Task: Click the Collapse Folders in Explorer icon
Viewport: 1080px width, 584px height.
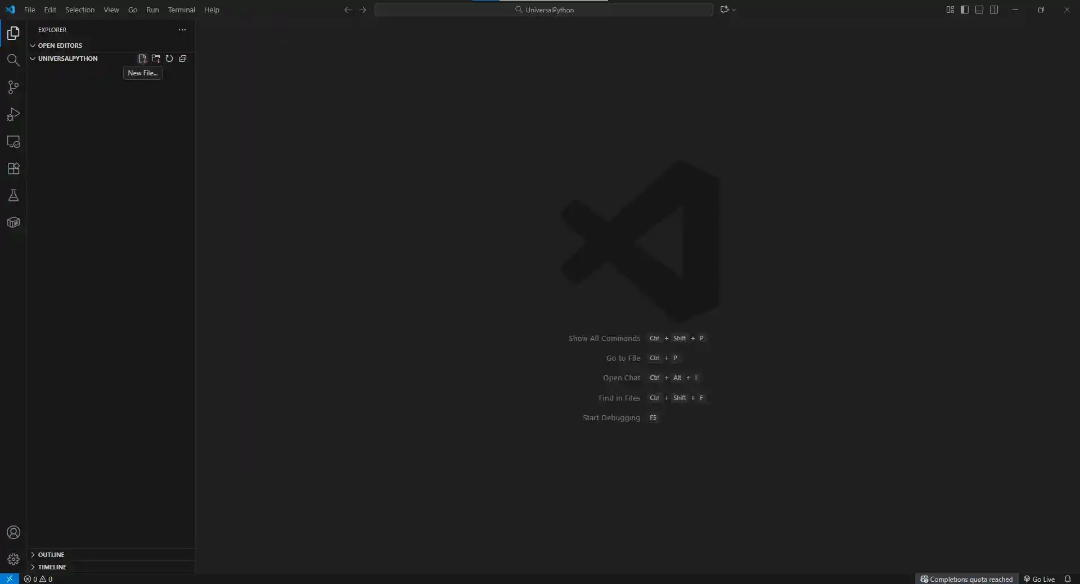Action: [182, 59]
